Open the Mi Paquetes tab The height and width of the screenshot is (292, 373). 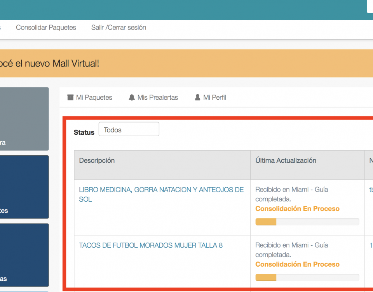pyautogui.click(x=90, y=97)
